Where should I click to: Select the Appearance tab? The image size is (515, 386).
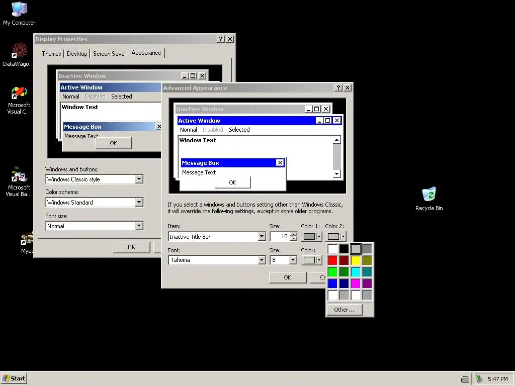(x=146, y=53)
